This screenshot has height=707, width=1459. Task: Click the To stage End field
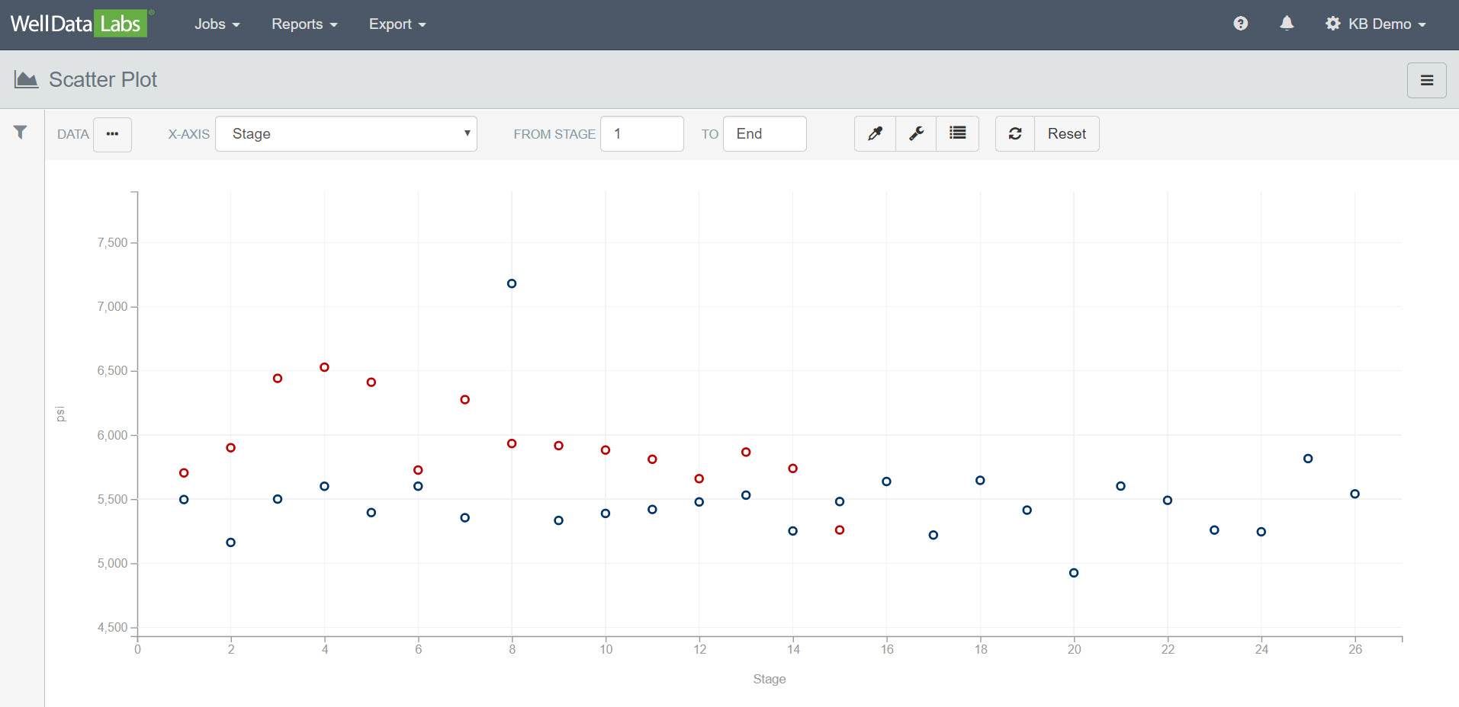tap(764, 134)
